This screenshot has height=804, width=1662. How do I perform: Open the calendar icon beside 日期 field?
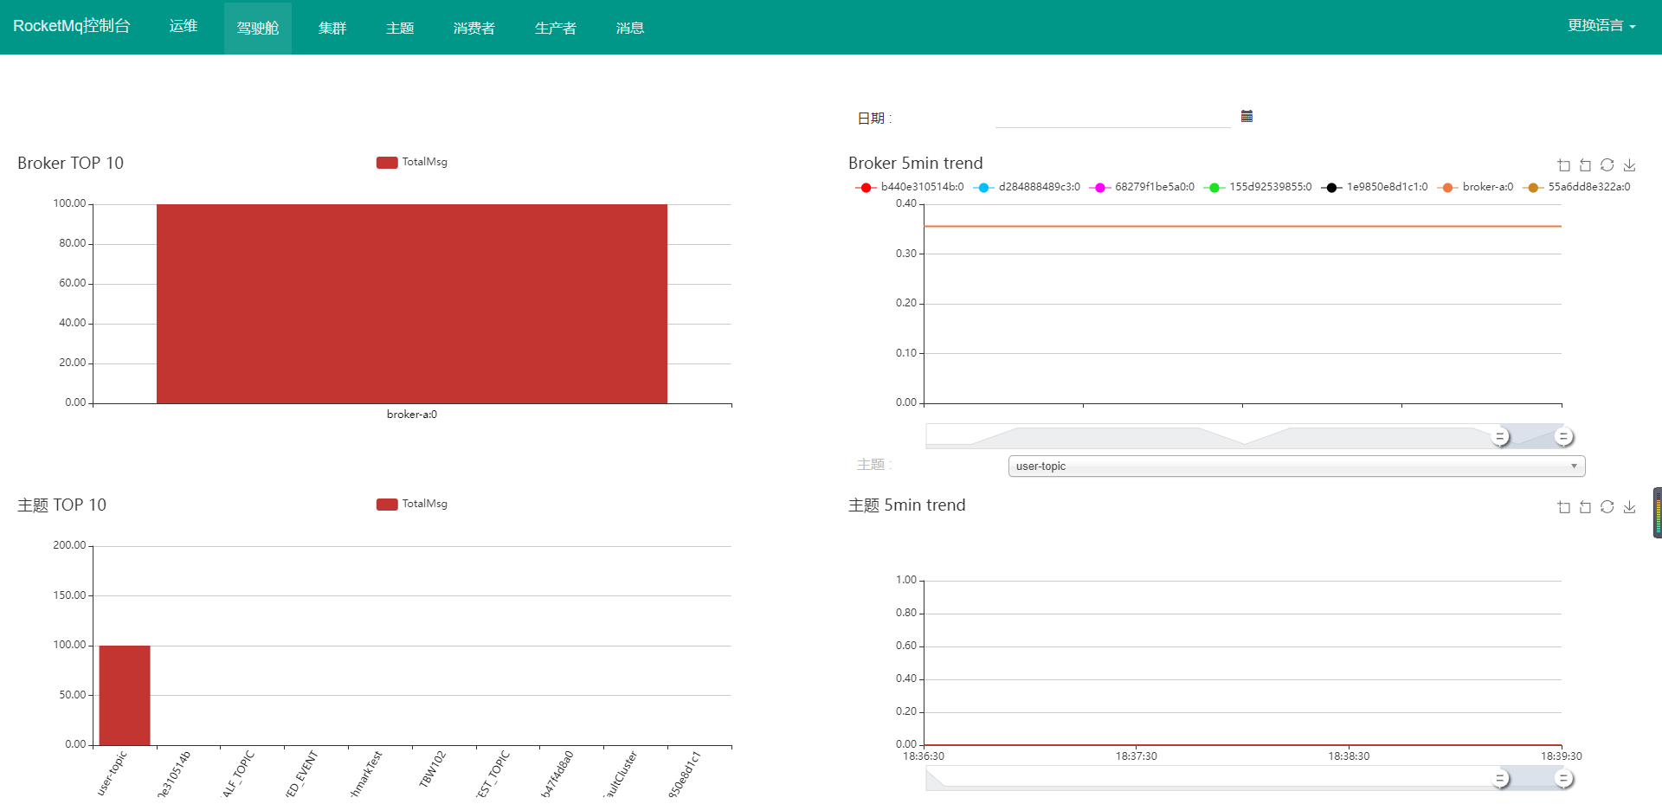[x=1246, y=115]
